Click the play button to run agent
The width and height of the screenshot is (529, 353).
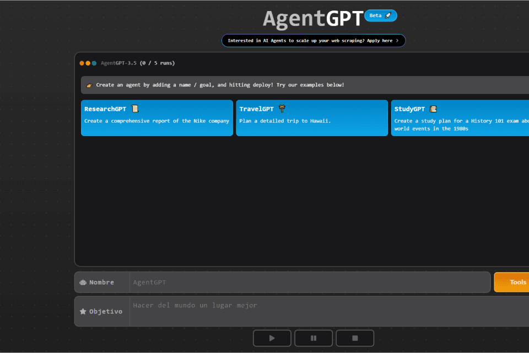272,338
